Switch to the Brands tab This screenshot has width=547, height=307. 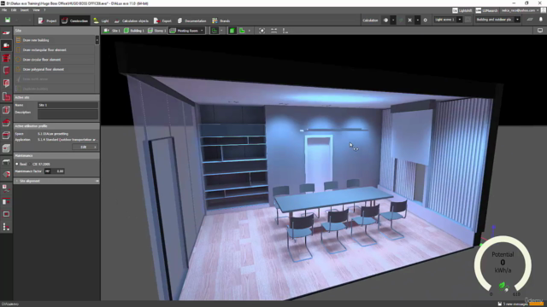pos(221,20)
